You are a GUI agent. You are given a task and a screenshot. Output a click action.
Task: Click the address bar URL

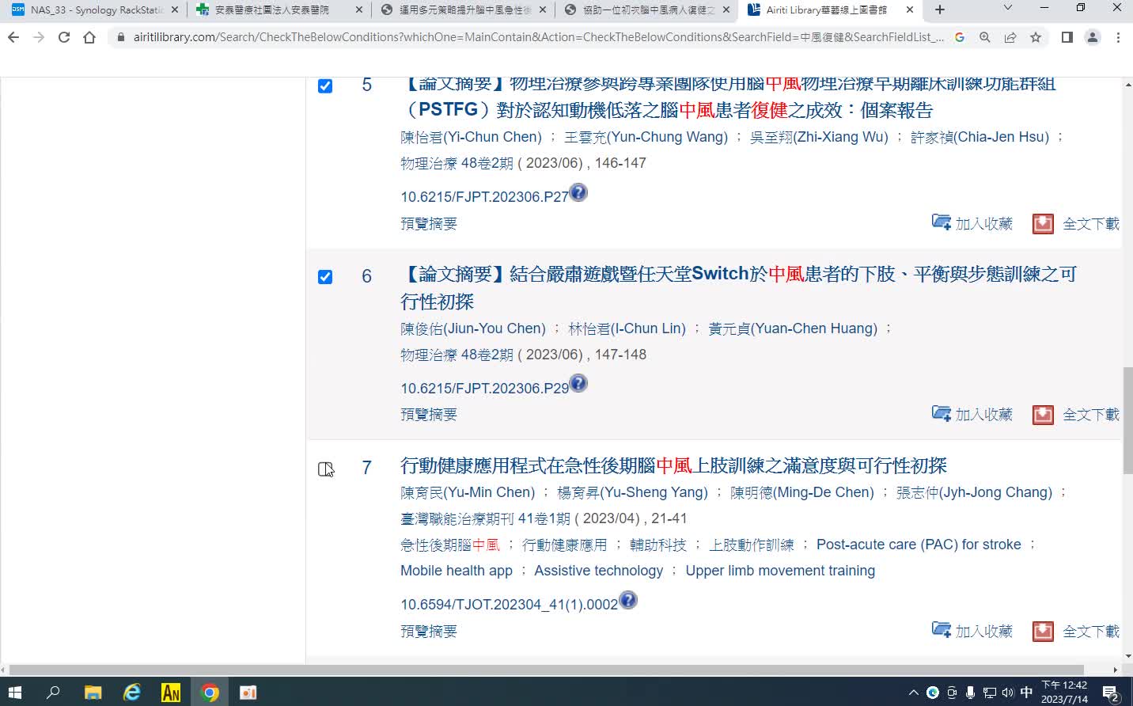click(x=538, y=37)
